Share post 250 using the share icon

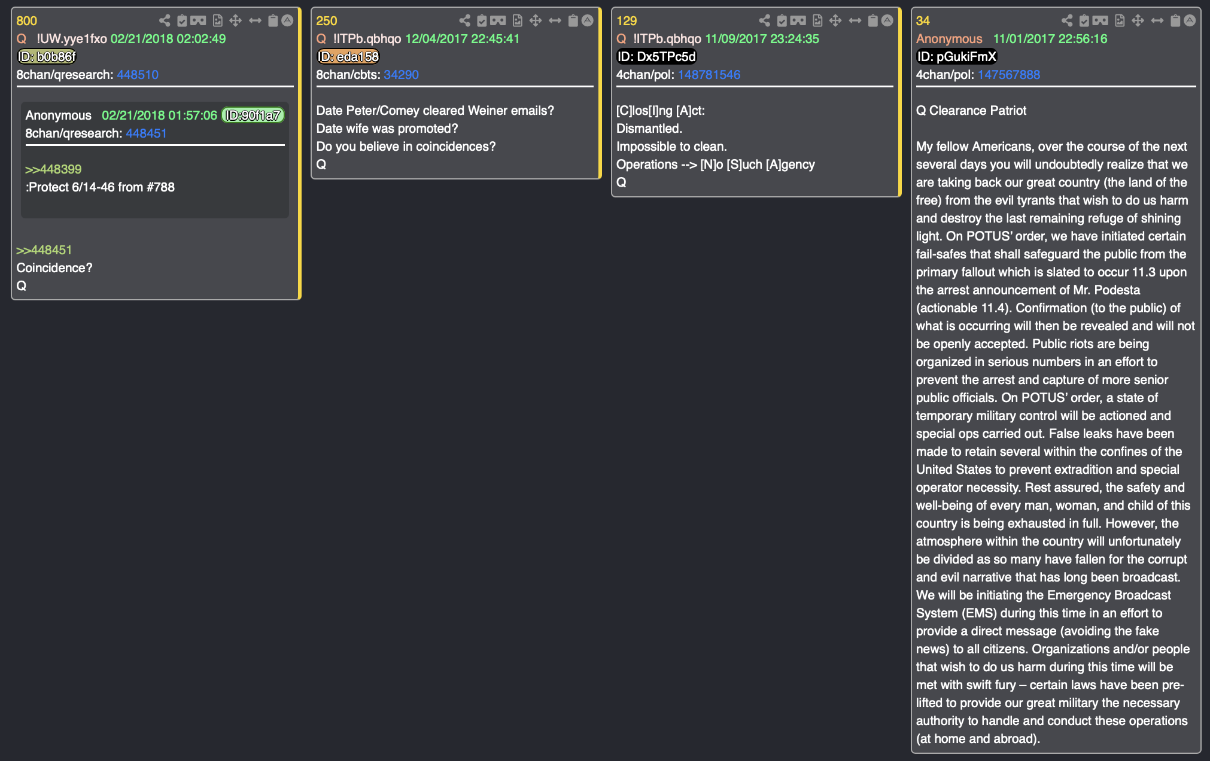[x=465, y=21]
